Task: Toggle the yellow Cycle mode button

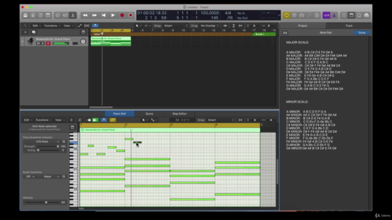Action: point(287,15)
